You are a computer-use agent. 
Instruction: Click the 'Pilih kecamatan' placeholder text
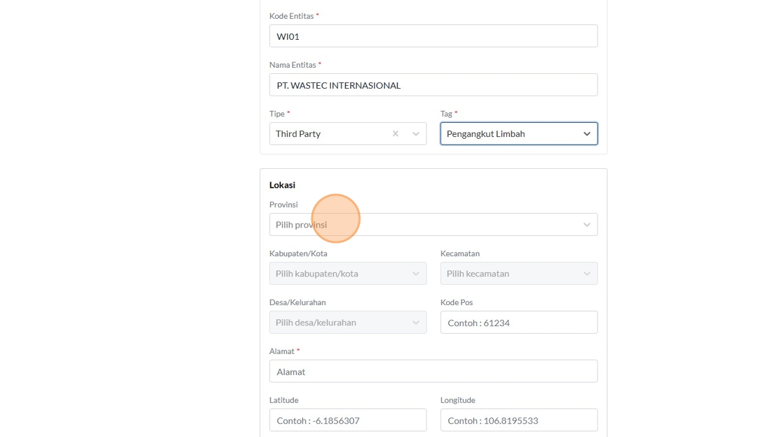coord(478,274)
